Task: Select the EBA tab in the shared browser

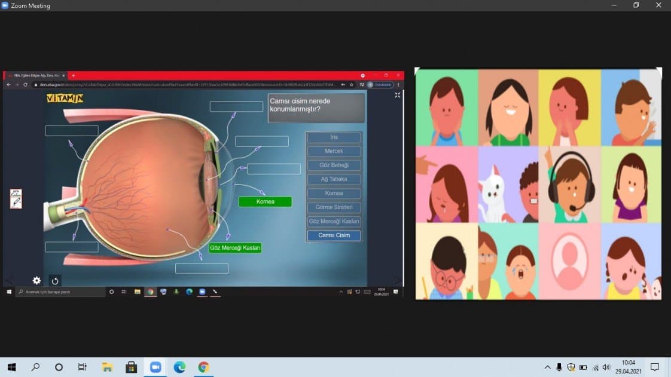Action: point(37,76)
